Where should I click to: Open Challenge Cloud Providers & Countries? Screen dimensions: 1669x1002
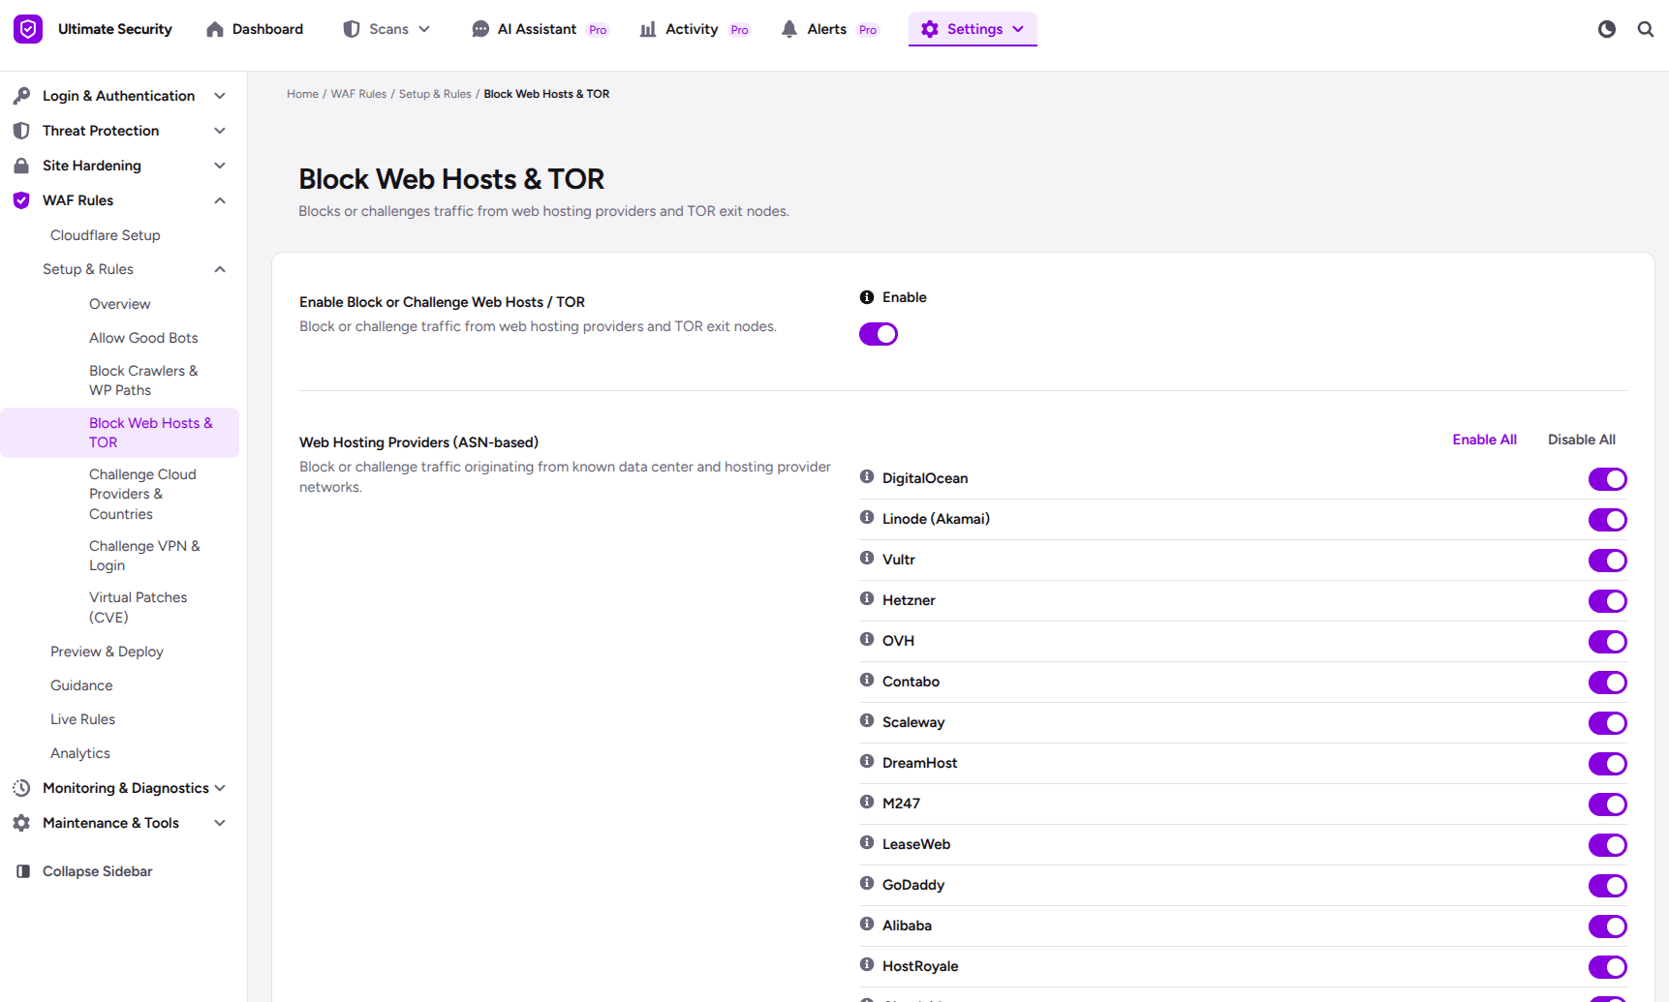click(142, 494)
